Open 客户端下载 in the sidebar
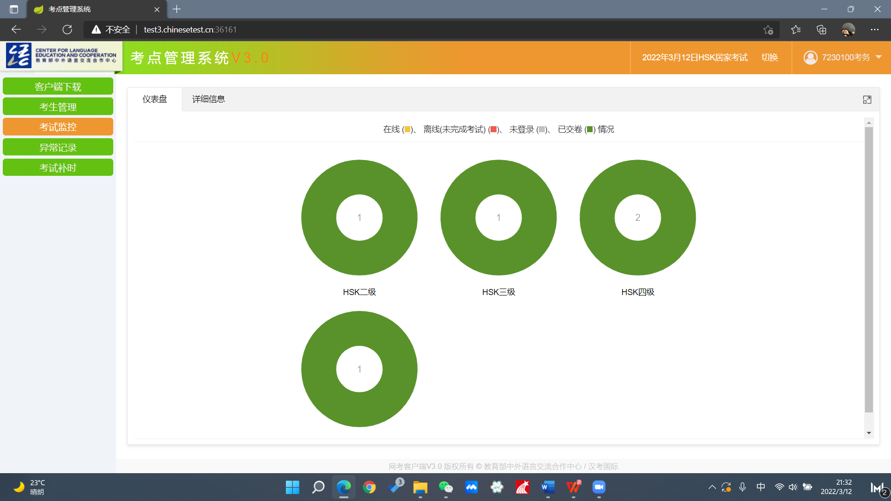This screenshot has height=501, width=891. point(58,87)
